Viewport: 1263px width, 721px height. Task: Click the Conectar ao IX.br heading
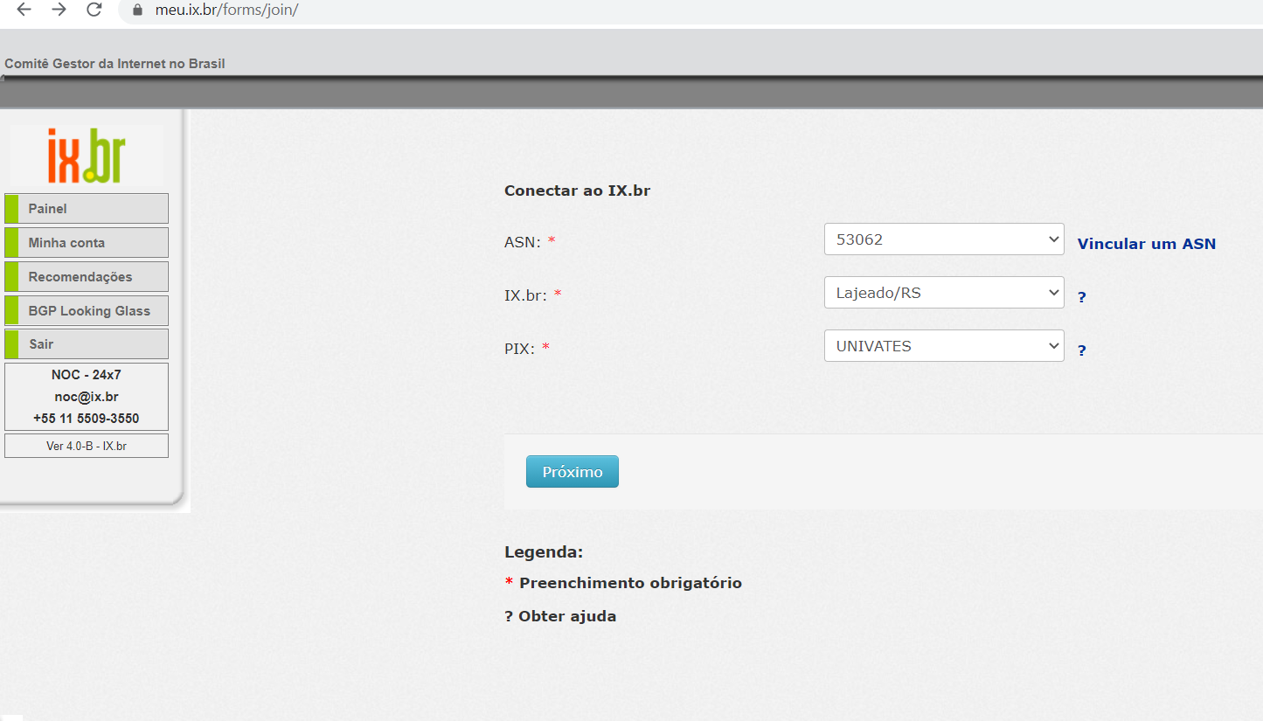[577, 191]
